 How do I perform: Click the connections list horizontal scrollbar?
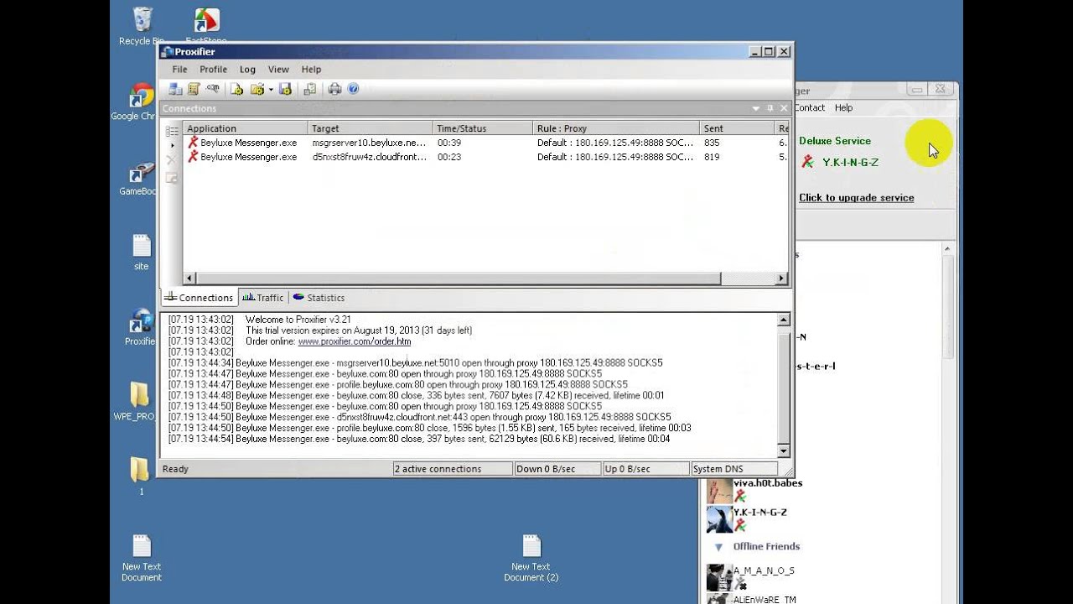point(458,279)
